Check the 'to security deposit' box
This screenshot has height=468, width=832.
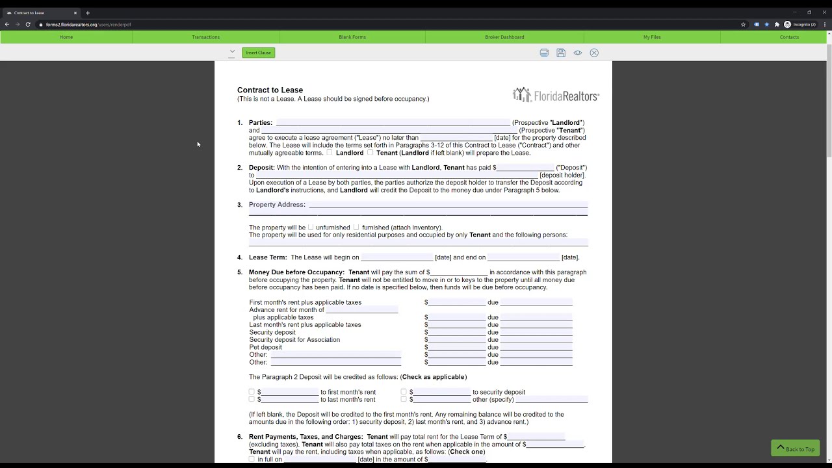(x=404, y=392)
